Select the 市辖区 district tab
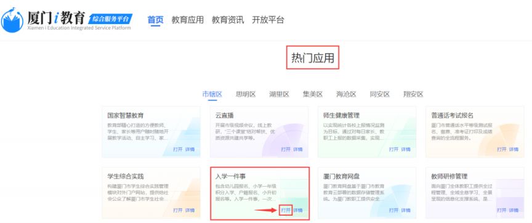Image resolution: width=532 pixels, height=223 pixels. pos(212,94)
